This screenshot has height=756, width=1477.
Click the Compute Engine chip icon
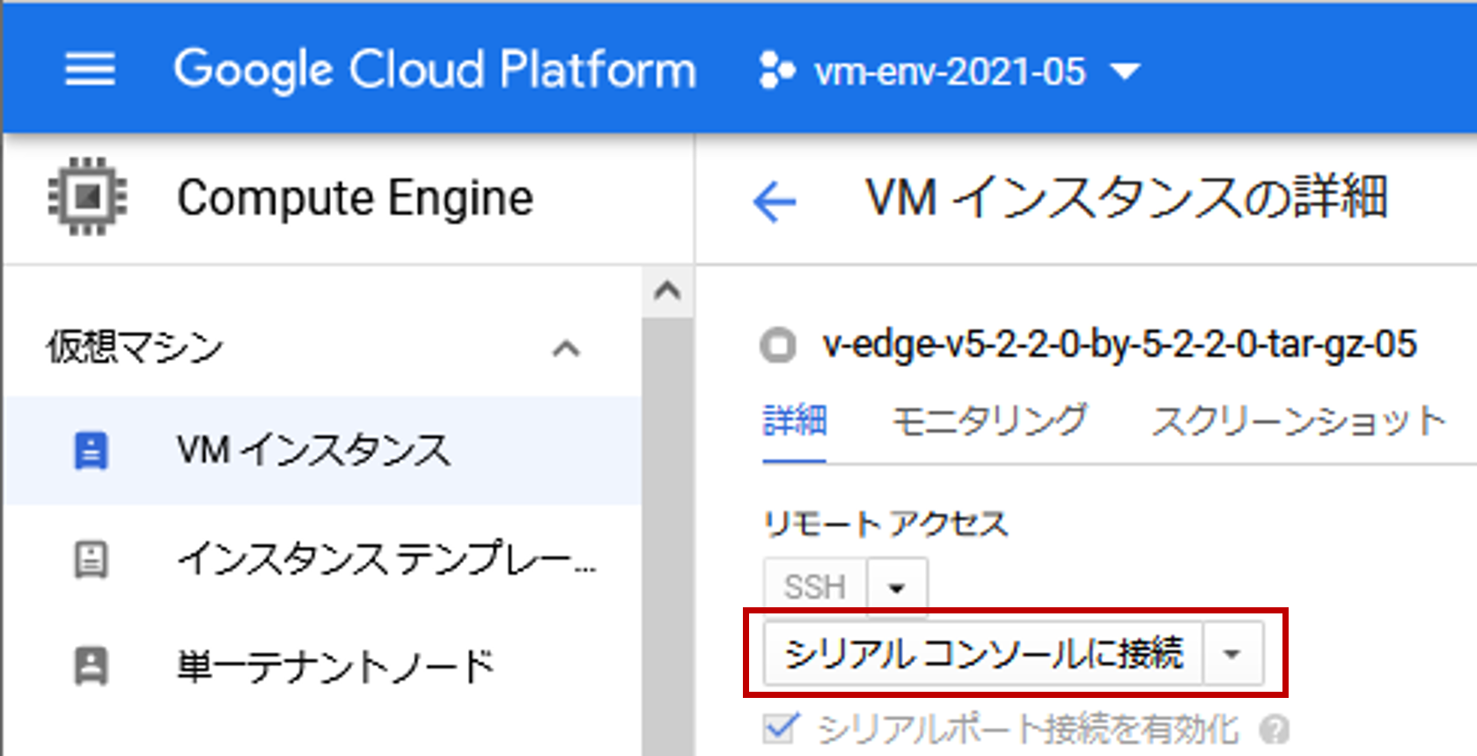(x=87, y=197)
